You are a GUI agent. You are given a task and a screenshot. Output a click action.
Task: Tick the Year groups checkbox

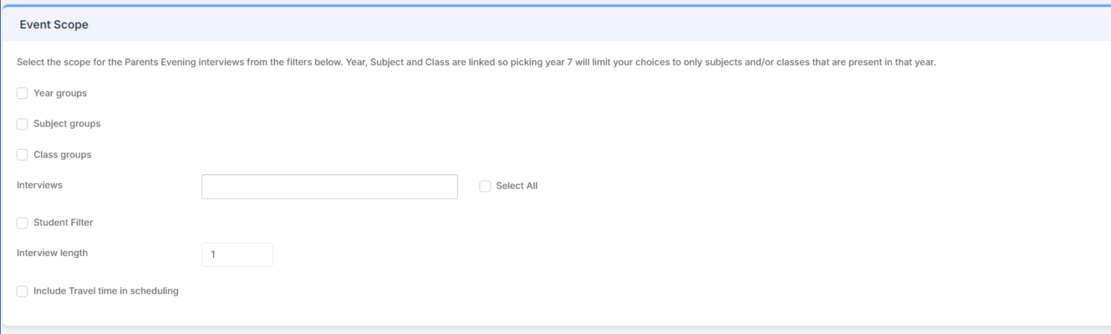[22, 93]
